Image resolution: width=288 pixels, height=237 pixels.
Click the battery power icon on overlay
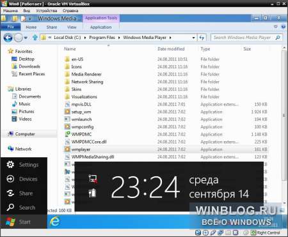tap(92, 193)
